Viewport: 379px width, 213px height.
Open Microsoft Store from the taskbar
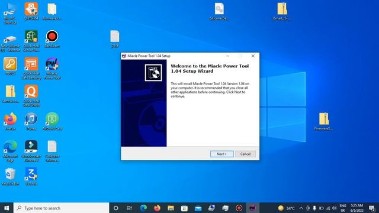click(x=184, y=208)
